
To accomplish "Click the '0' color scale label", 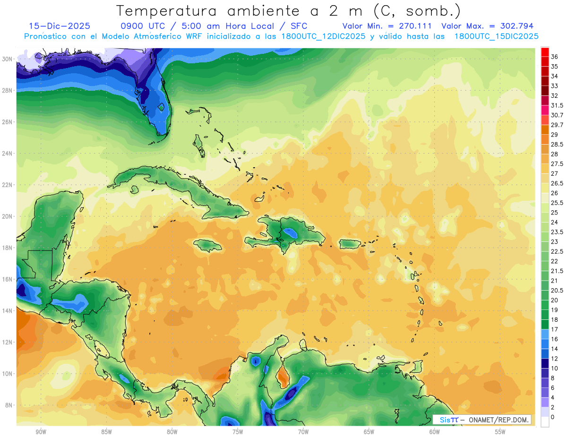I will coord(553,417).
